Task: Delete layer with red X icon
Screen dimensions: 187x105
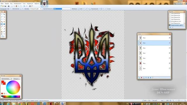Action: (x=141, y=78)
